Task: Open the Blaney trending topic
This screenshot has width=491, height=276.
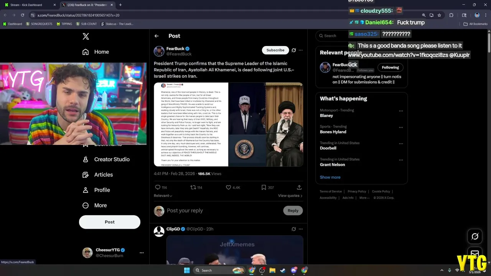Action: 326,115
